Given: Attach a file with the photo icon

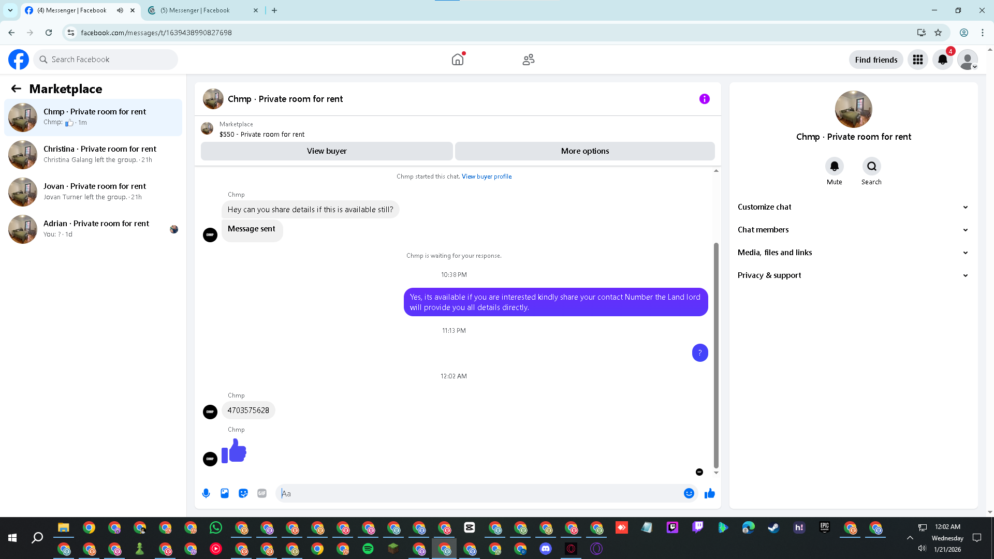Looking at the screenshot, I should [225, 493].
